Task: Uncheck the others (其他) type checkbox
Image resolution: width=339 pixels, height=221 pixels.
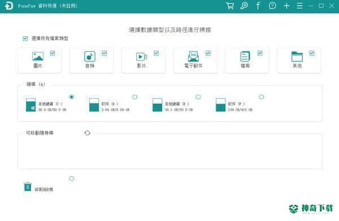Action: 312,53
